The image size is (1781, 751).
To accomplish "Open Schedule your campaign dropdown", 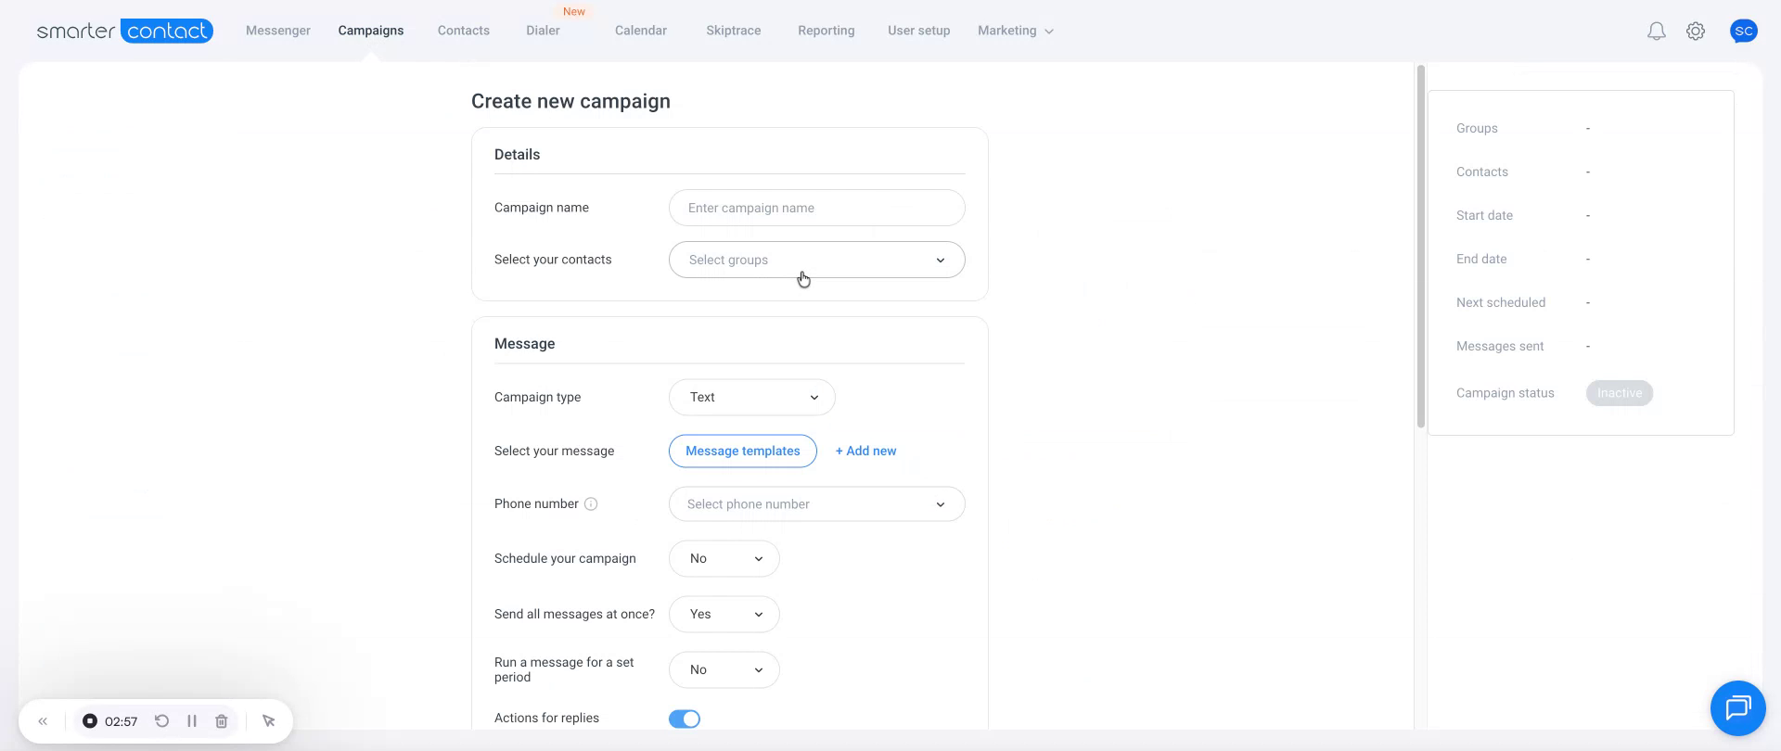I will (x=724, y=559).
